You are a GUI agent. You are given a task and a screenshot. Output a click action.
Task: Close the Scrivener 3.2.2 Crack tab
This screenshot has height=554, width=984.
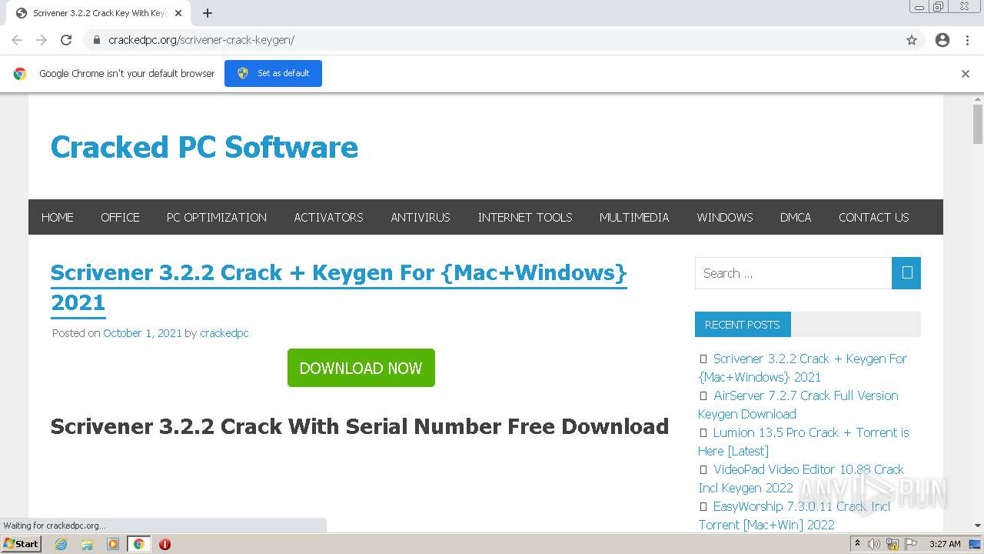178,13
